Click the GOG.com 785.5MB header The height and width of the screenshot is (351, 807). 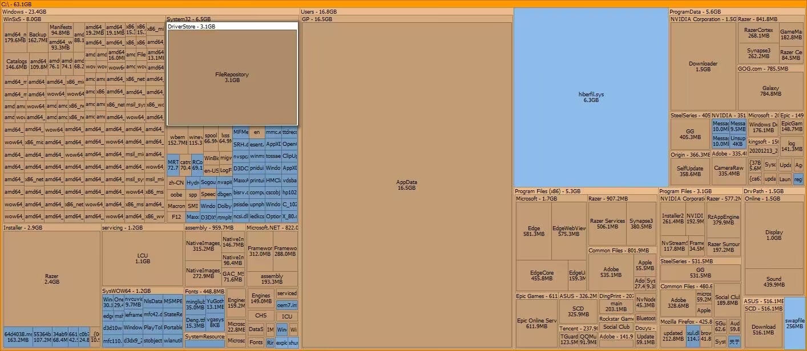coord(770,68)
